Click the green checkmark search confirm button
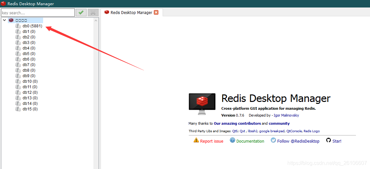Viewport: 370px width, 169px height. coord(81,12)
